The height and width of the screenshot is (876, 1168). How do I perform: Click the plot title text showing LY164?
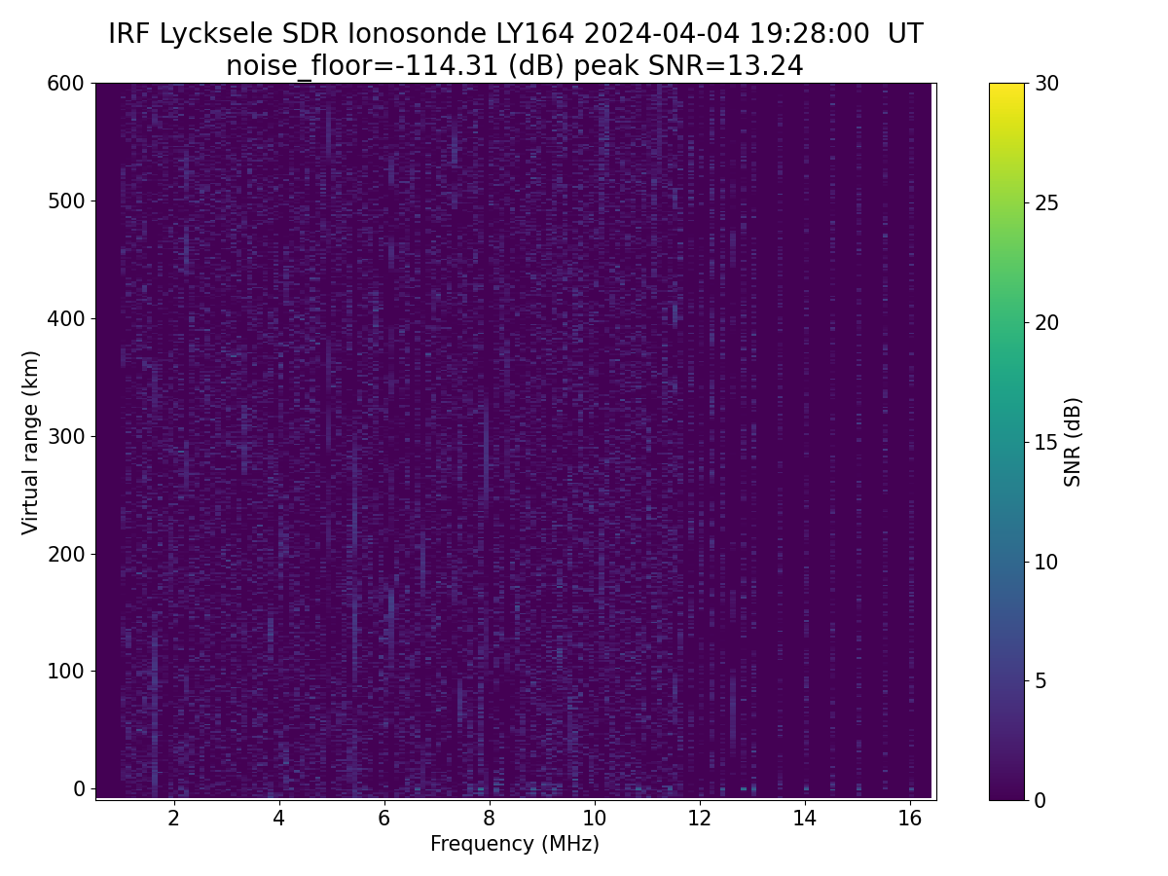point(515,34)
